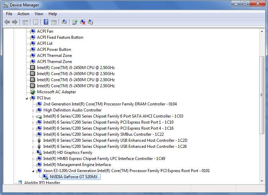Viewport: 268px width, 195px height.
Task: Select the bottom Intel Core i5-2450M CPU entry
Action: [76, 86]
